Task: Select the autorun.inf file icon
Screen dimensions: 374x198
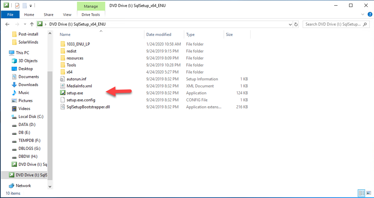Action: tap(62, 79)
